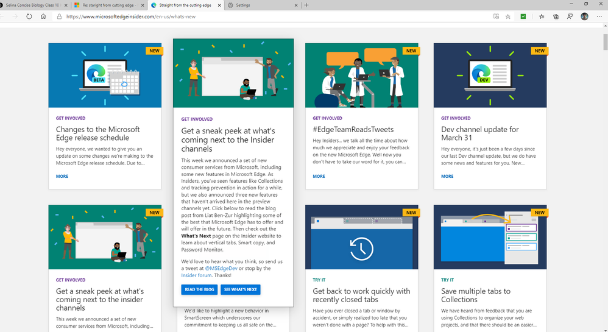Open Changes to the Microsoft Edge release schedule title

pos(97,133)
